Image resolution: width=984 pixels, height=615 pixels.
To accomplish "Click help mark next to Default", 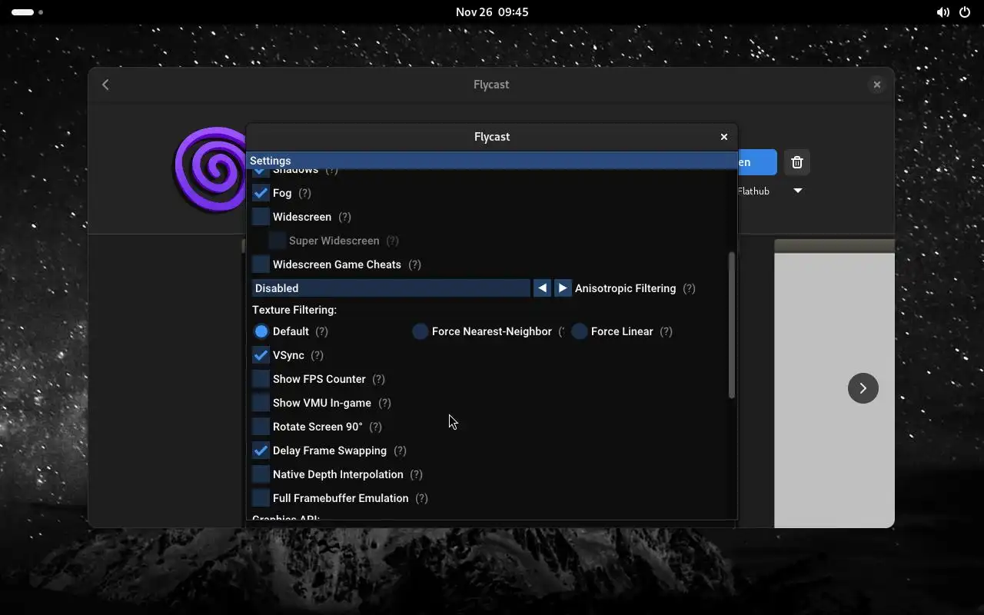I will (322, 331).
